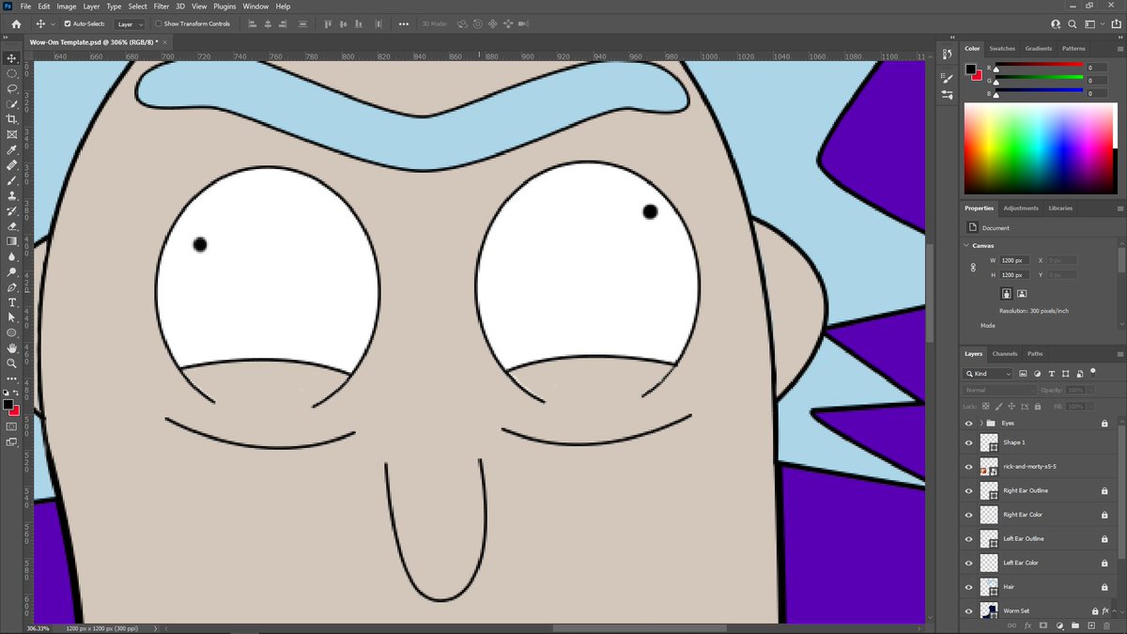The height and width of the screenshot is (634, 1127).
Task: Select the Elliptical Marquee tool
Action: pyautogui.click(x=12, y=73)
